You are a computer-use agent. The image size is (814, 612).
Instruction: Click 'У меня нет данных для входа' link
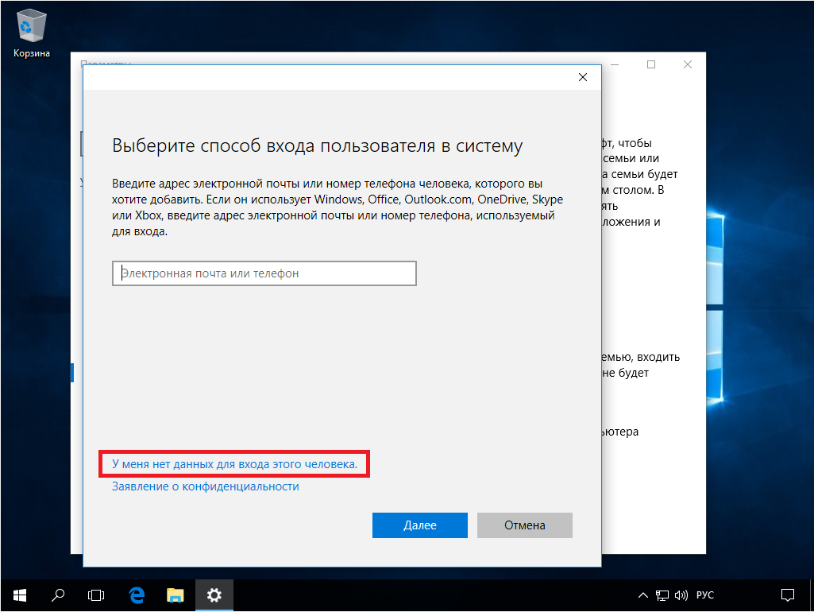click(x=234, y=463)
